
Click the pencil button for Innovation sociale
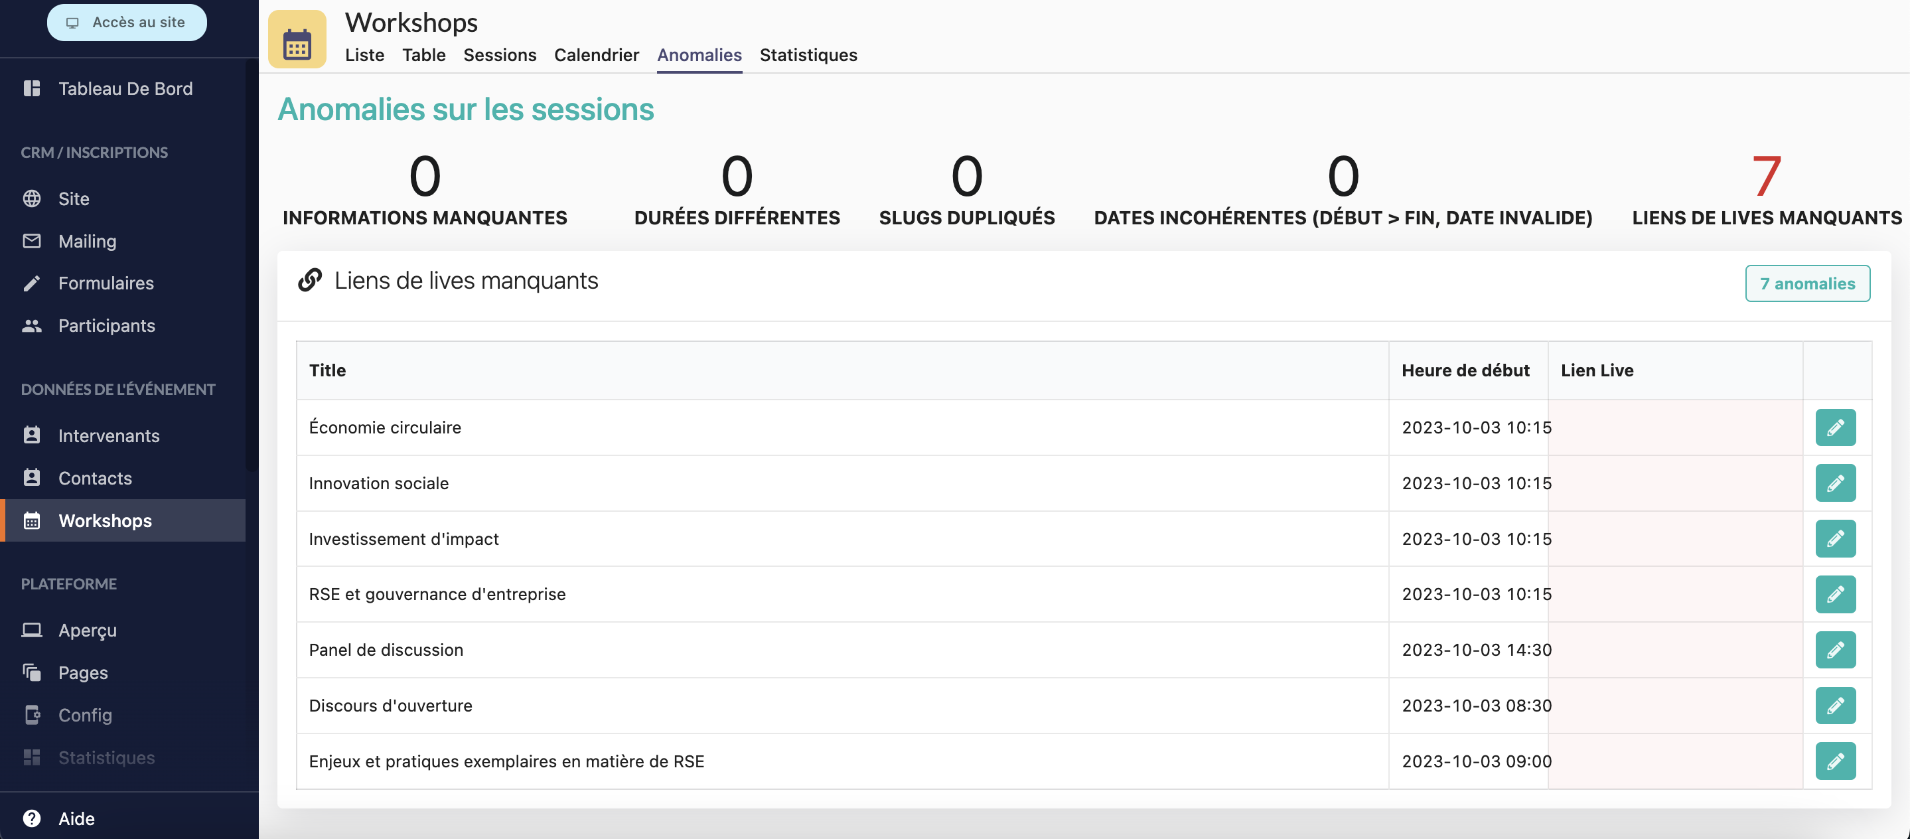(1834, 483)
